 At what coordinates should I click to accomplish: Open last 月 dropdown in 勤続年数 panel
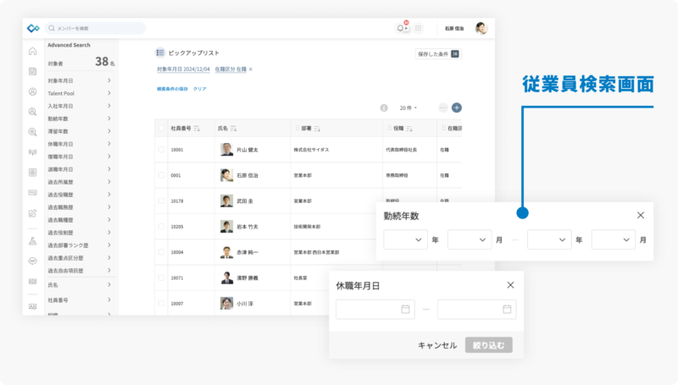(x=613, y=239)
